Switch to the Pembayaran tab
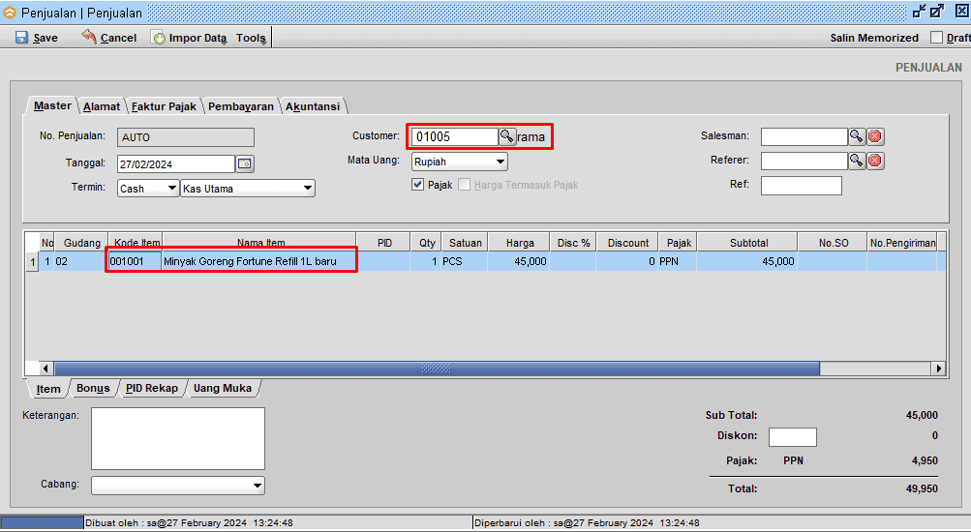The height and width of the screenshot is (532, 971). coord(241,106)
